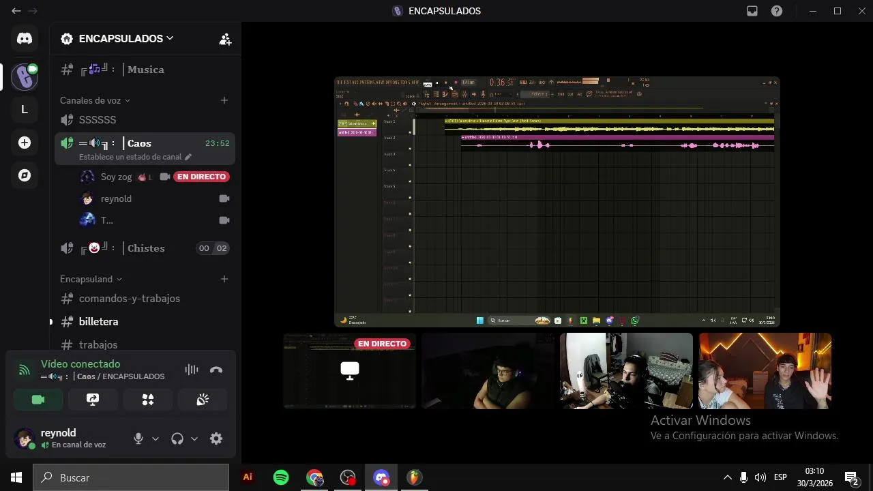Open FL Studio from the taskbar

click(415, 477)
